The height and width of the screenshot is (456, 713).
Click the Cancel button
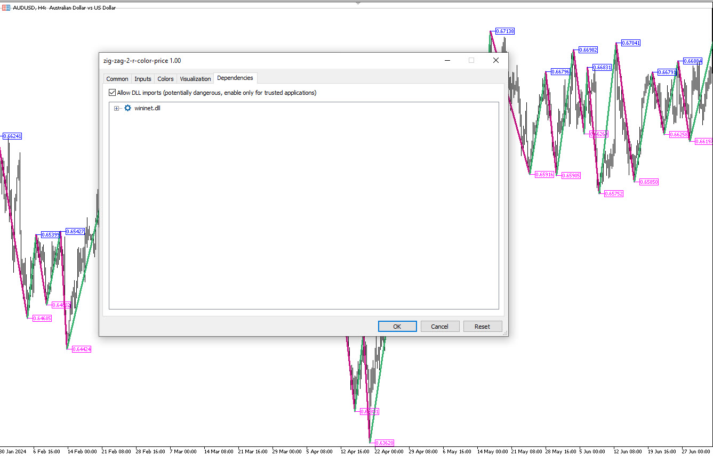tap(440, 327)
